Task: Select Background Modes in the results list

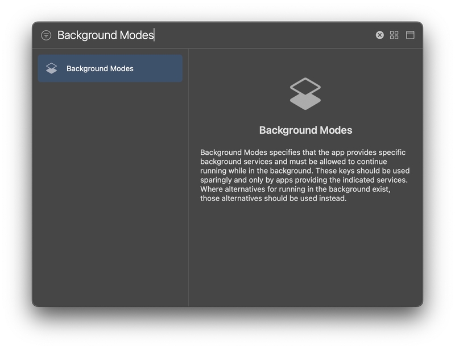Action: point(100,69)
